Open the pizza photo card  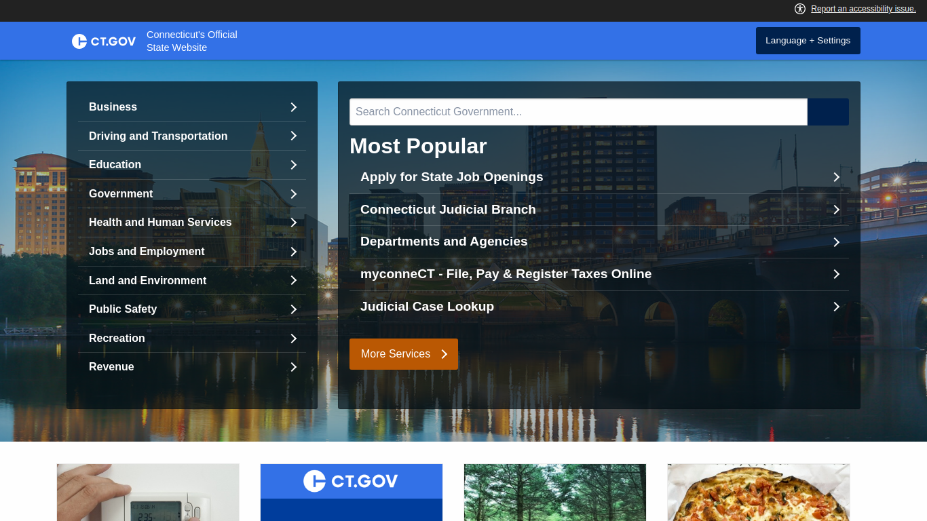tap(759, 493)
